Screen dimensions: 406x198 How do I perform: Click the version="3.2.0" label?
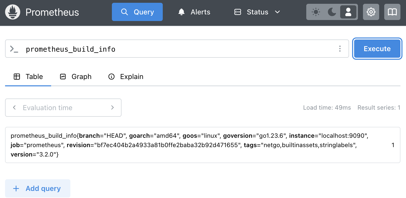tap(34, 154)
